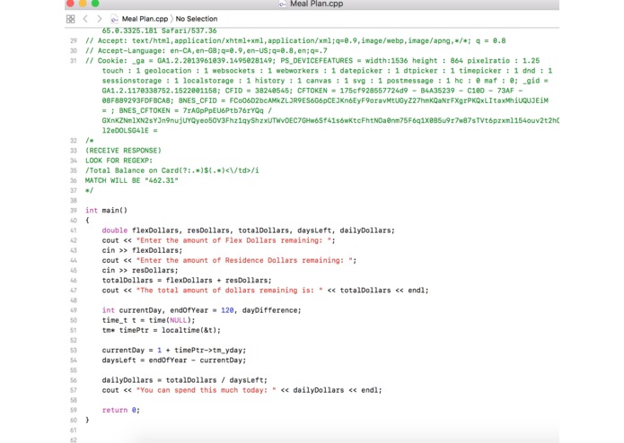Open the No Selection jump bar segment

tap(197, 19)
